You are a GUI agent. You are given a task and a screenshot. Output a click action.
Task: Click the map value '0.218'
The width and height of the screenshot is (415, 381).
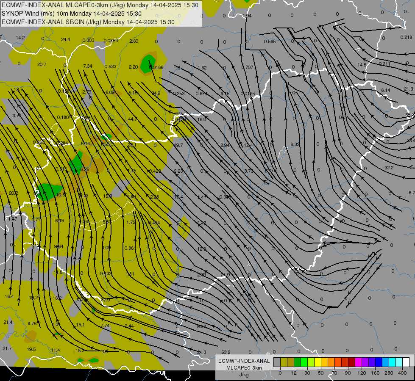406,37
